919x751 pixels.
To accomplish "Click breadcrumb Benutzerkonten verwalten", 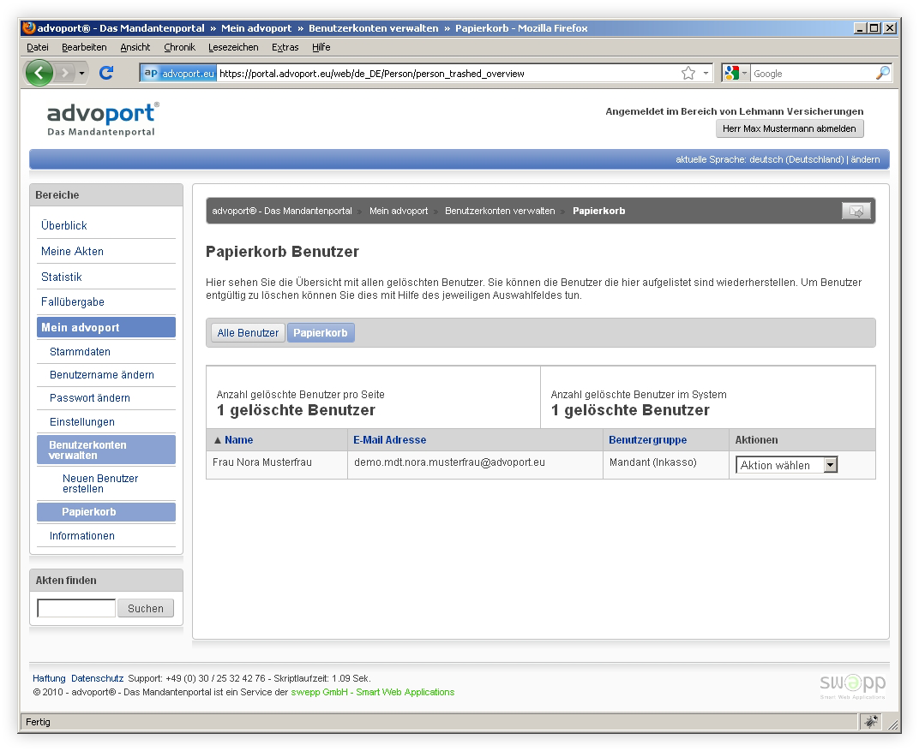I will [x=500, y=211].
